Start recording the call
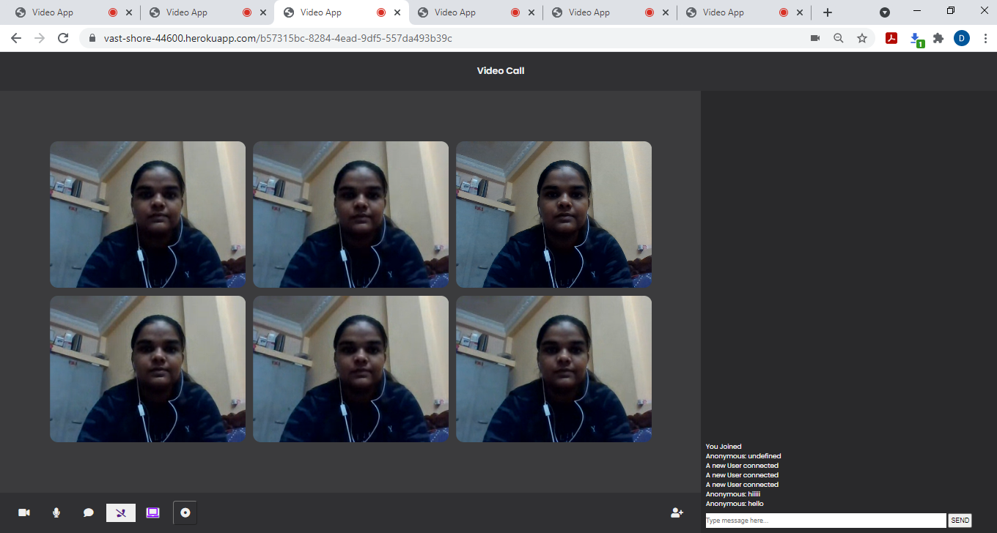The height and width of the screenshot is (533, 997). pos(184,512)
